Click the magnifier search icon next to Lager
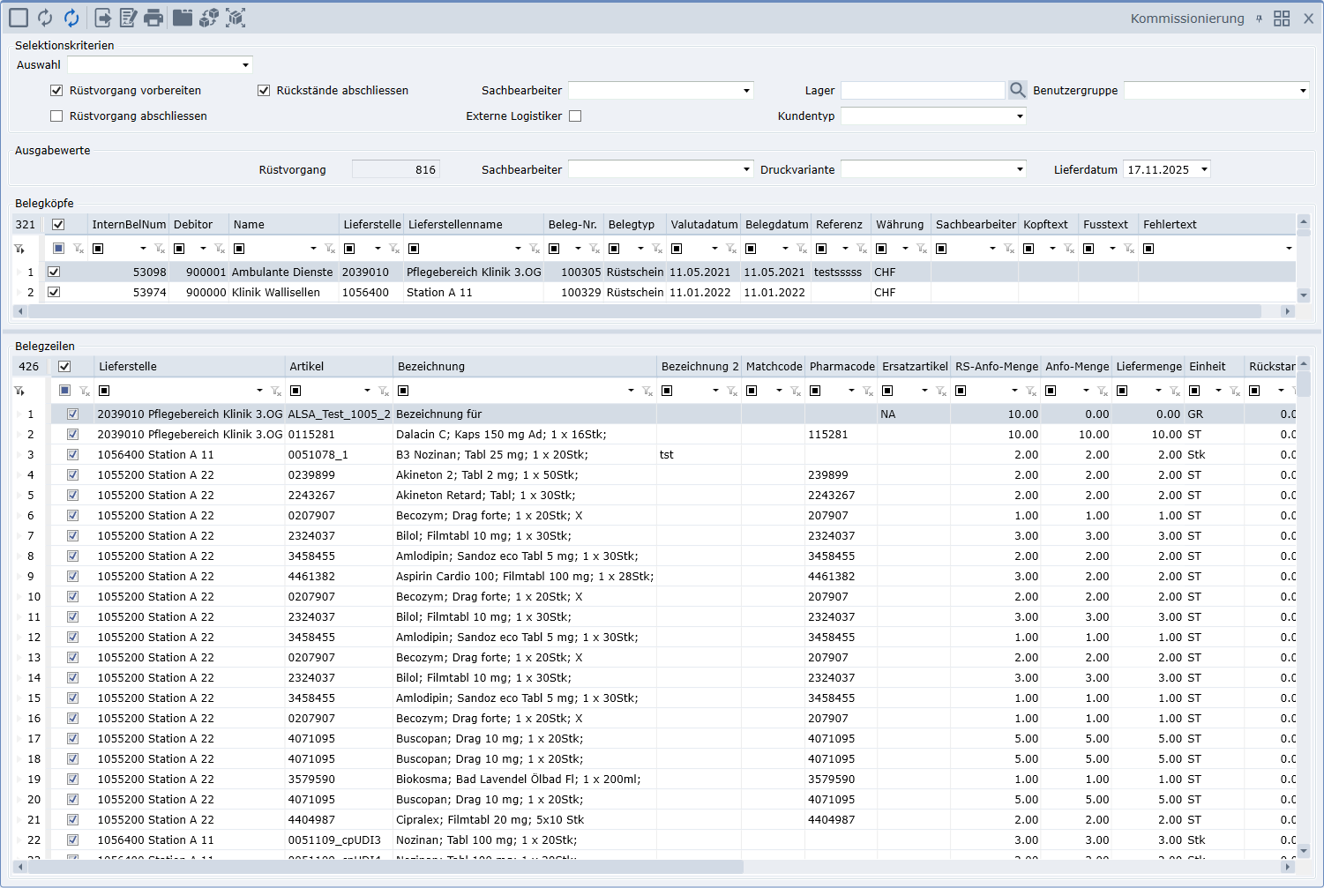The image size is (1324, 888). pyautogui.click(x=1018, y=90)
